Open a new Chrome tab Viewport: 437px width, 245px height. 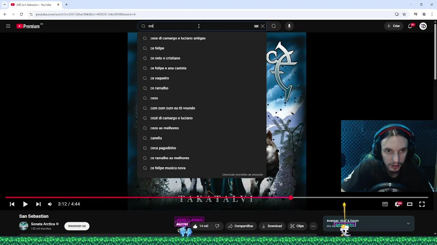coord(67,5)
